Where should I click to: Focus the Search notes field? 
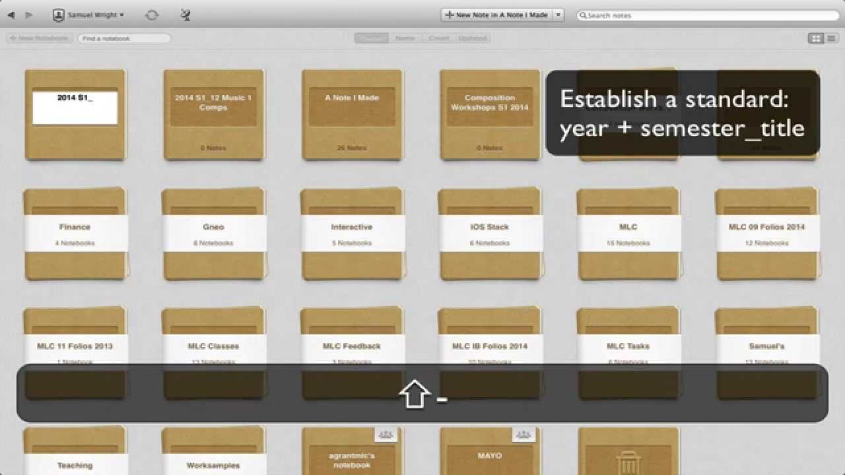(x=707, y=15)
